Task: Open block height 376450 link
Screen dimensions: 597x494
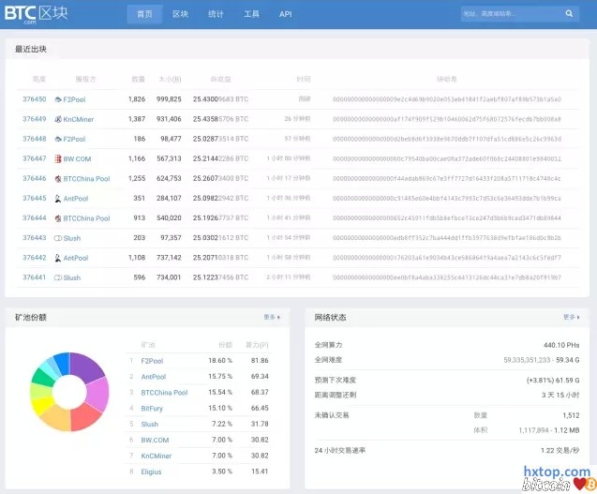Action: coord(34,99)
